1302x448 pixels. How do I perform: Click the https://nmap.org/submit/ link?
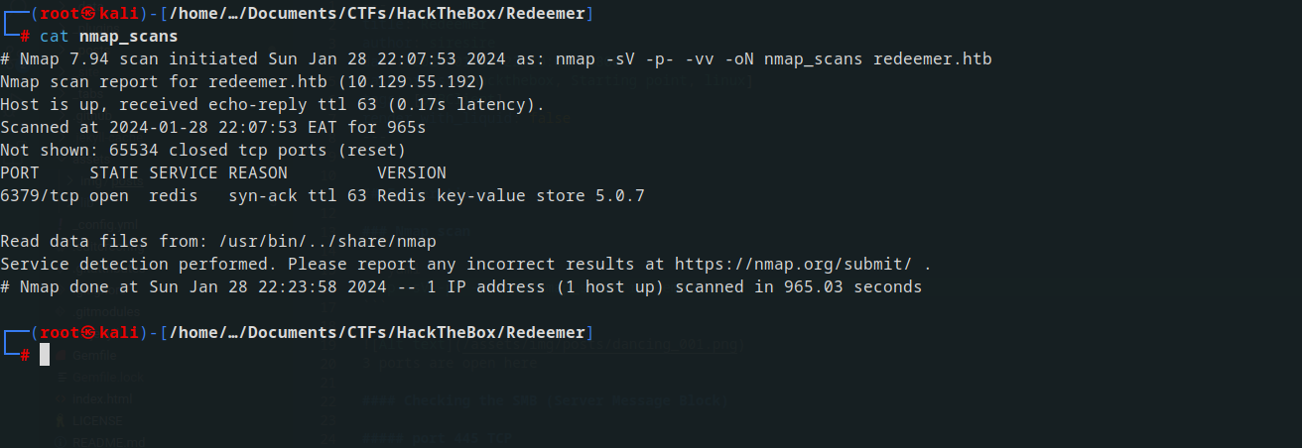click(794, 265)
